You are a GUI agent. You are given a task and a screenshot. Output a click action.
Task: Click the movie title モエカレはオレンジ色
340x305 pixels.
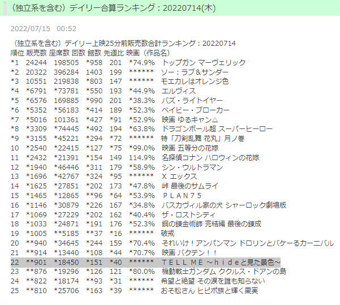coord(195,81)
